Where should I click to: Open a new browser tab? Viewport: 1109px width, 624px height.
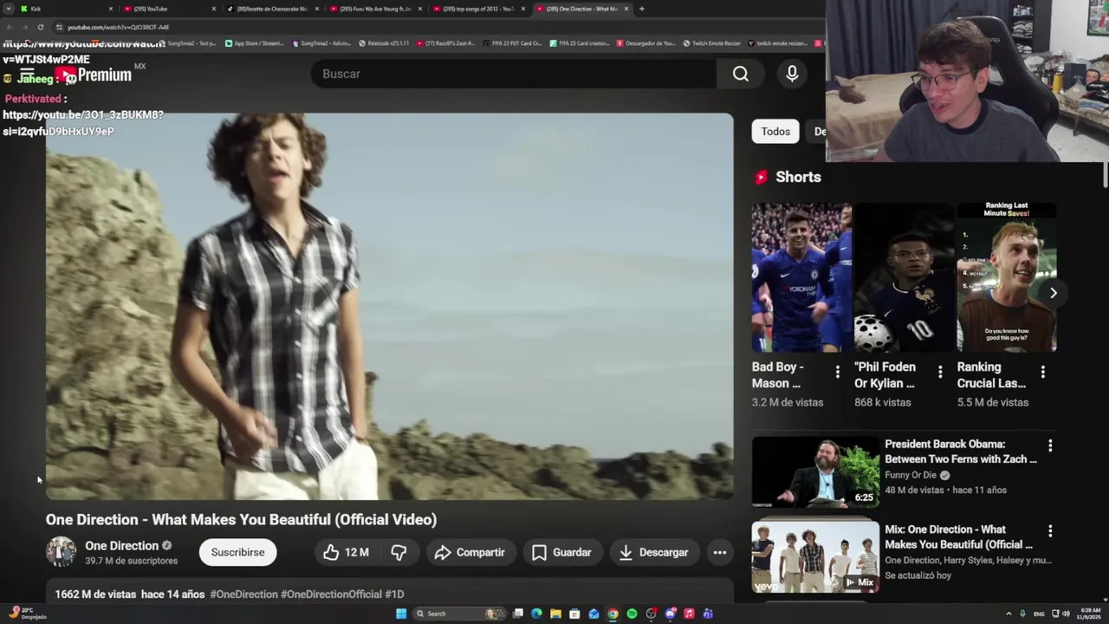tap(641, 9)
